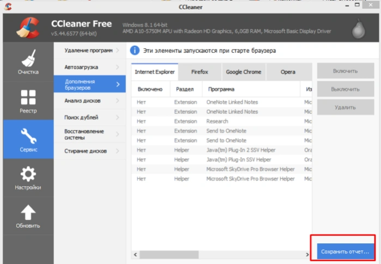The width and height of the screenshot is (381, 264).
Task: Open the Реестр registry grid icon
Action: coord(28,97)
